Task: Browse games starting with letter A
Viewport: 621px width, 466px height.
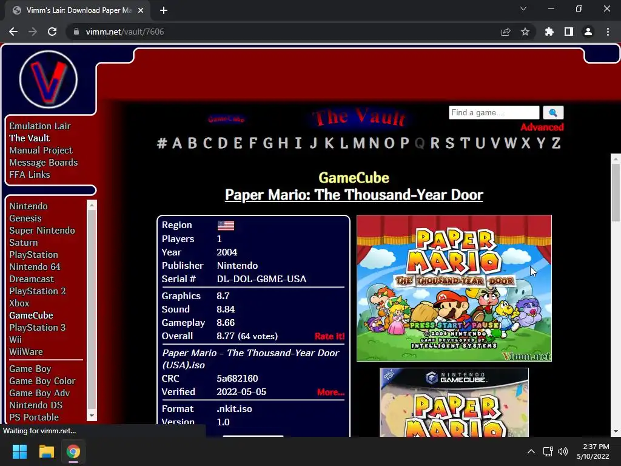Action: 177,143
